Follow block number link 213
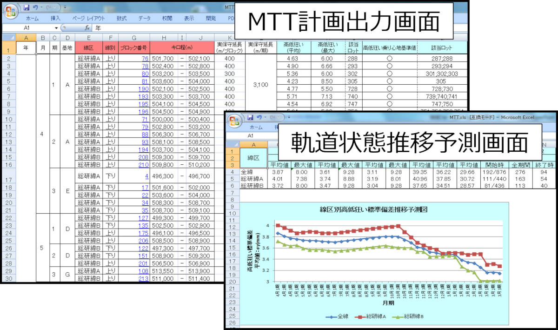558x330 pixels. [143, 278]
